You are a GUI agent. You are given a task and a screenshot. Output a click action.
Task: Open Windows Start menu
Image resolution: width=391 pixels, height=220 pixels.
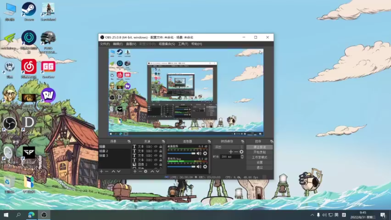6,215
